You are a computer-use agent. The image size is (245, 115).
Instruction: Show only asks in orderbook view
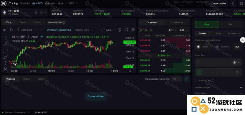click(151, 30)
